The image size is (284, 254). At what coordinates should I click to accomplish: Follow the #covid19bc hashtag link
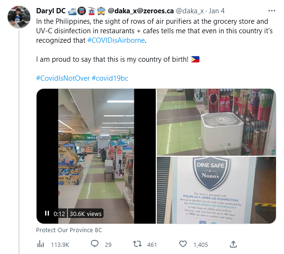[110, 78]
